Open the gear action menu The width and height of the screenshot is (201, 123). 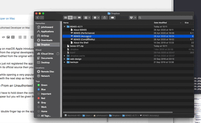click(96, 18)
